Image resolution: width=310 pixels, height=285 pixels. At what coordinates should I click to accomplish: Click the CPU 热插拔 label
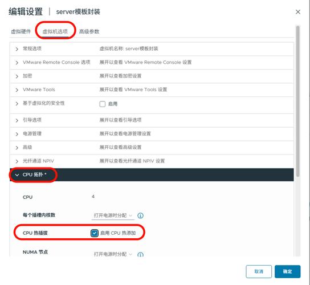(35, 233)
